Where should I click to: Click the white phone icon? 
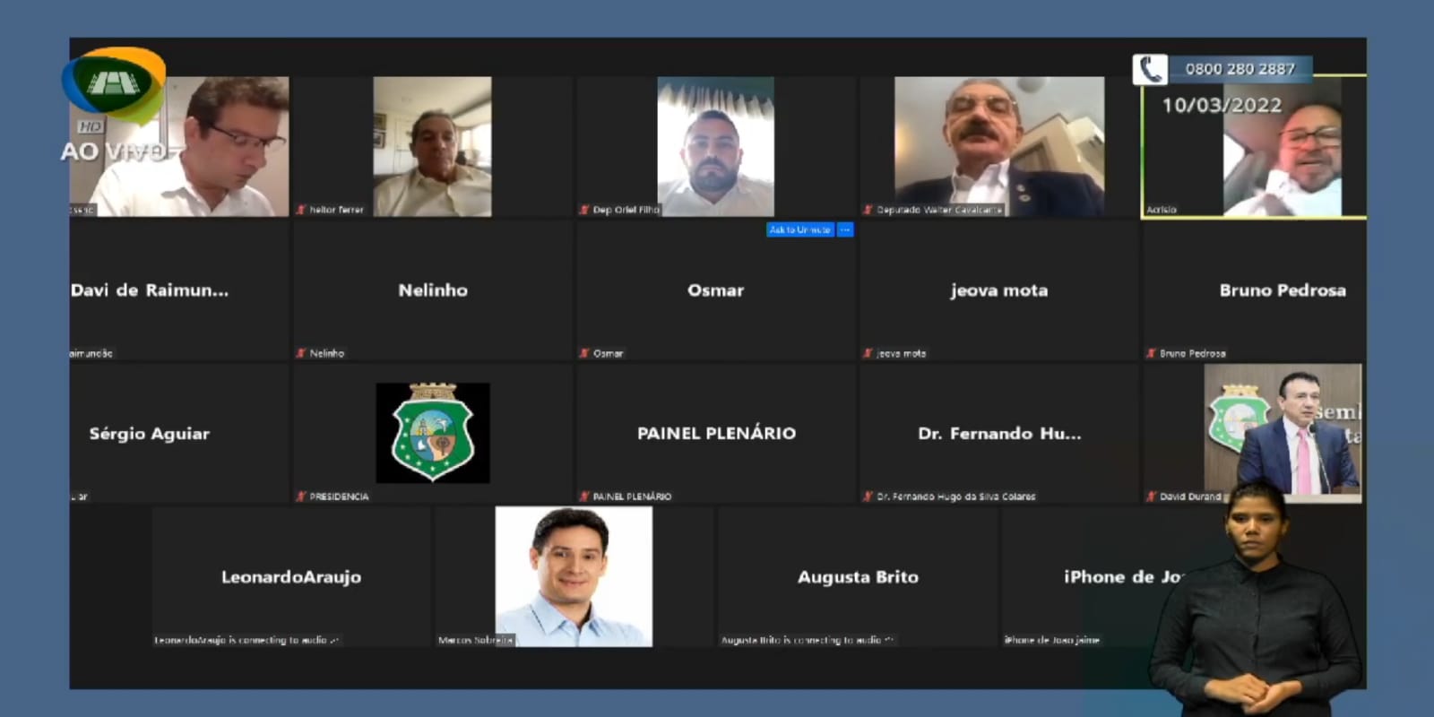coord(1150,69)
